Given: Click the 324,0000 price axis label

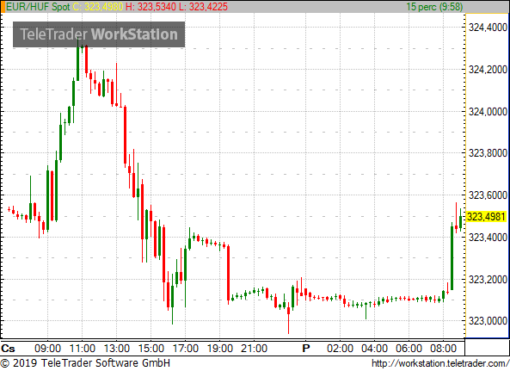Looking at the screenshot, I should [488, 112].
